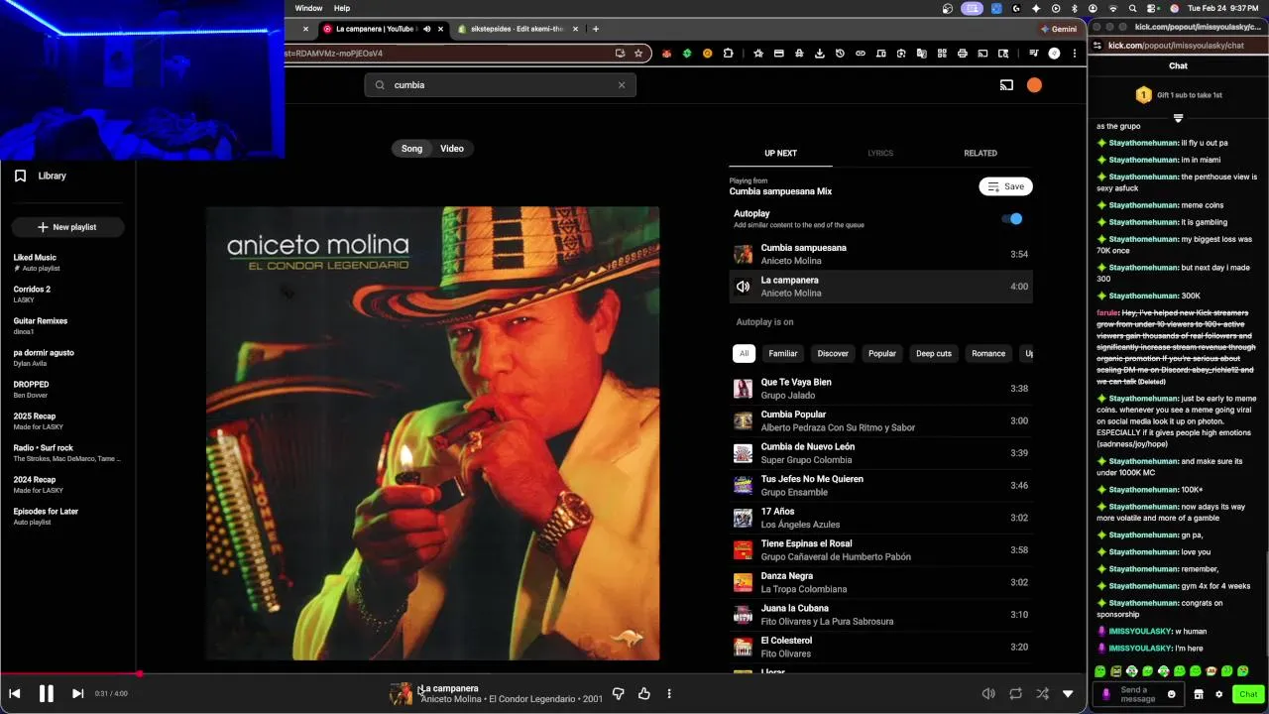Viewport: 1269px width, 714px height.
Task: Open the RELATED tab
Action: (x=981, y=153)
